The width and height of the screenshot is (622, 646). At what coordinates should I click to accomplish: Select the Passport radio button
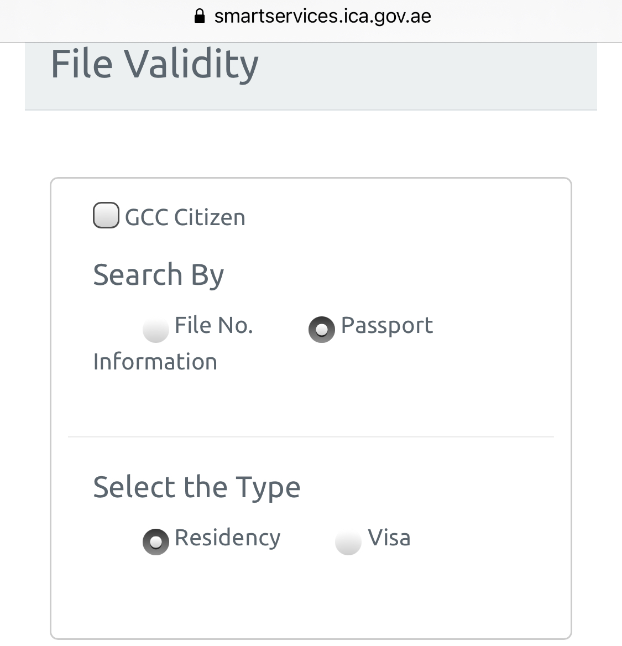(x=322, y=330)
